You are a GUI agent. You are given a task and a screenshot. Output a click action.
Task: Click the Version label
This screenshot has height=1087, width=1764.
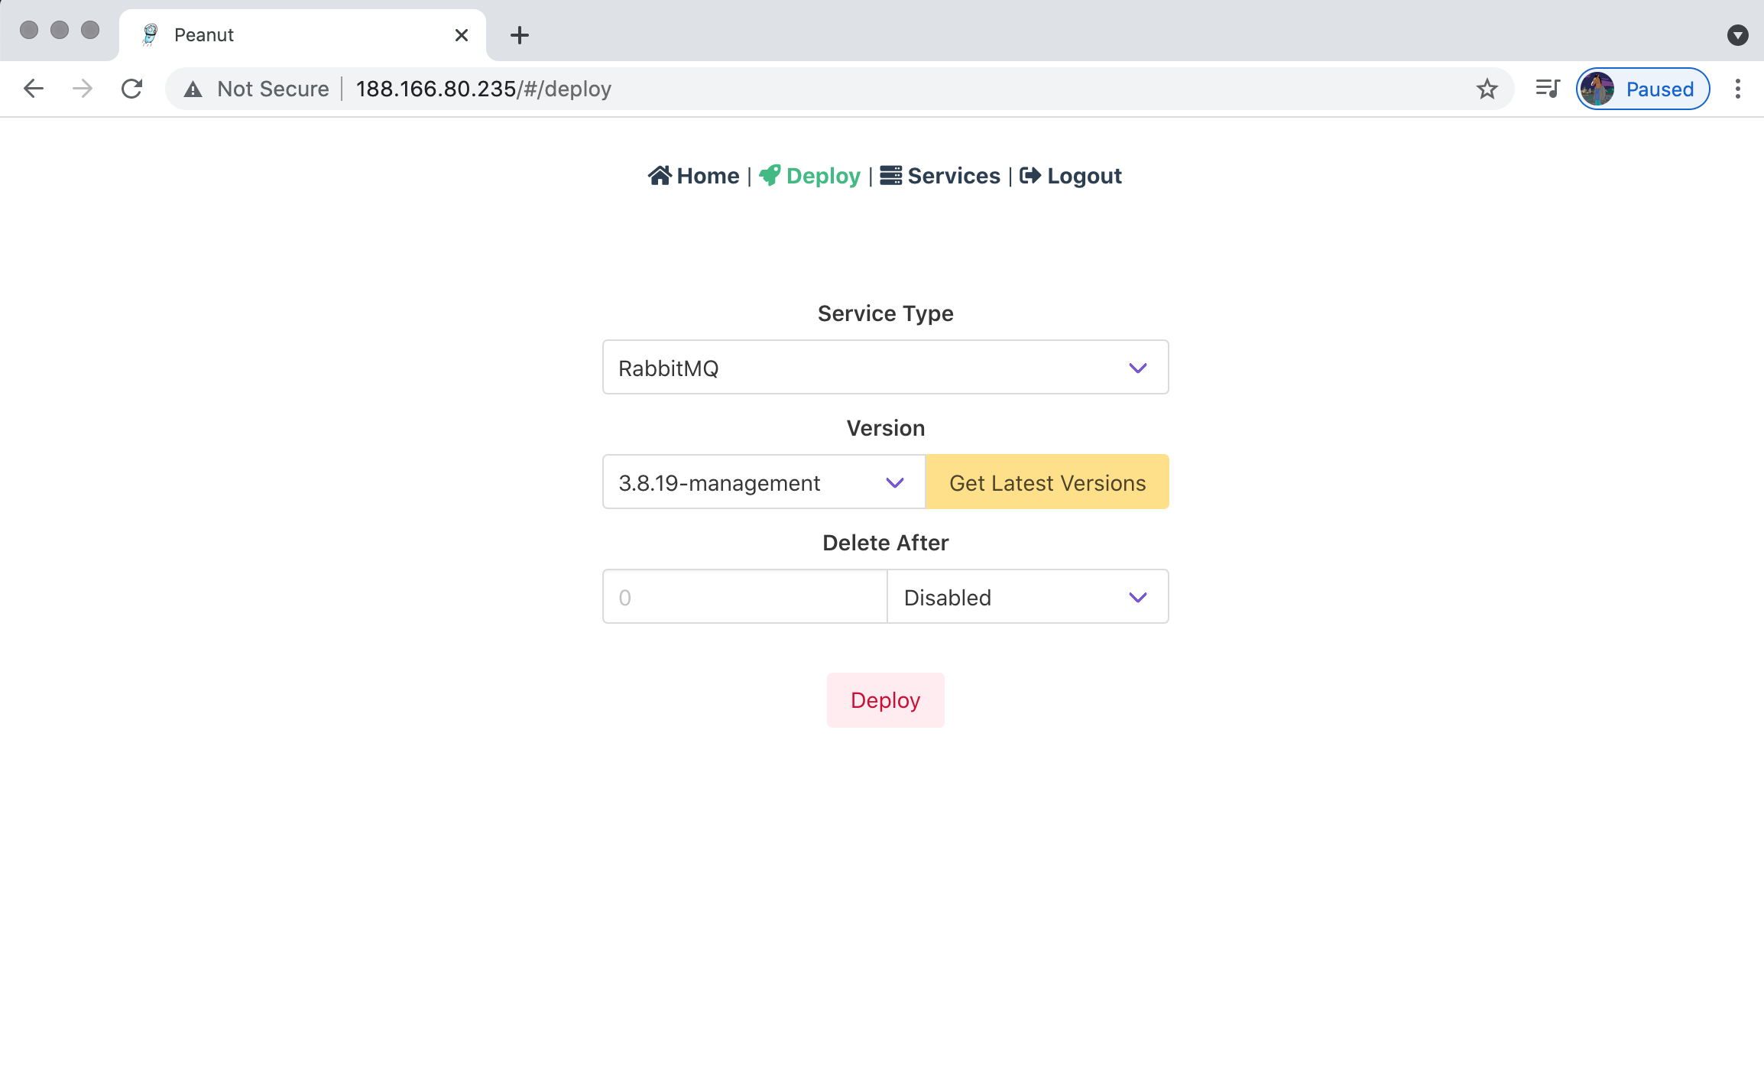[x=886, y=428]
